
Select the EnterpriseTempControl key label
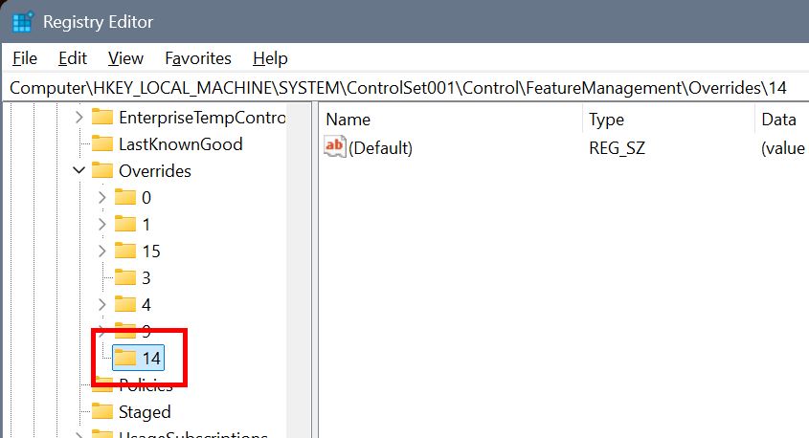pos(202,118)
